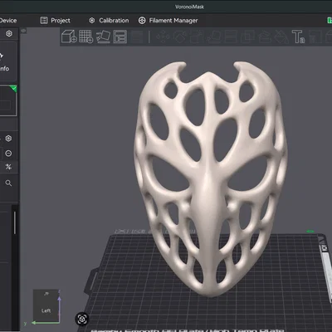Toggle sidebar visibility eye icon
Image resolution: width=332 pixels, height=332 pixels.
tap(23, 31)
